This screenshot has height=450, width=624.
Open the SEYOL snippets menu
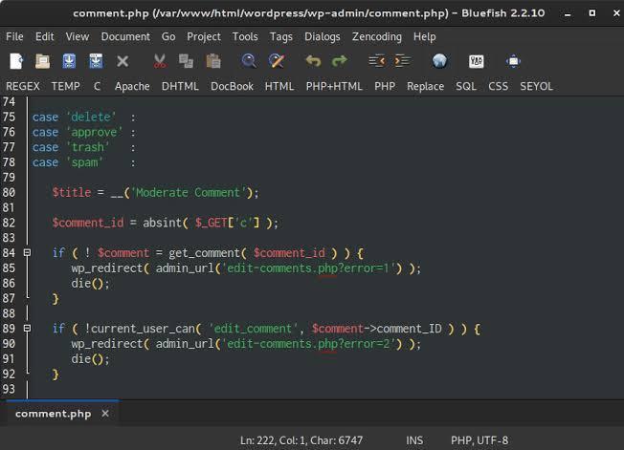coord(536,86)
